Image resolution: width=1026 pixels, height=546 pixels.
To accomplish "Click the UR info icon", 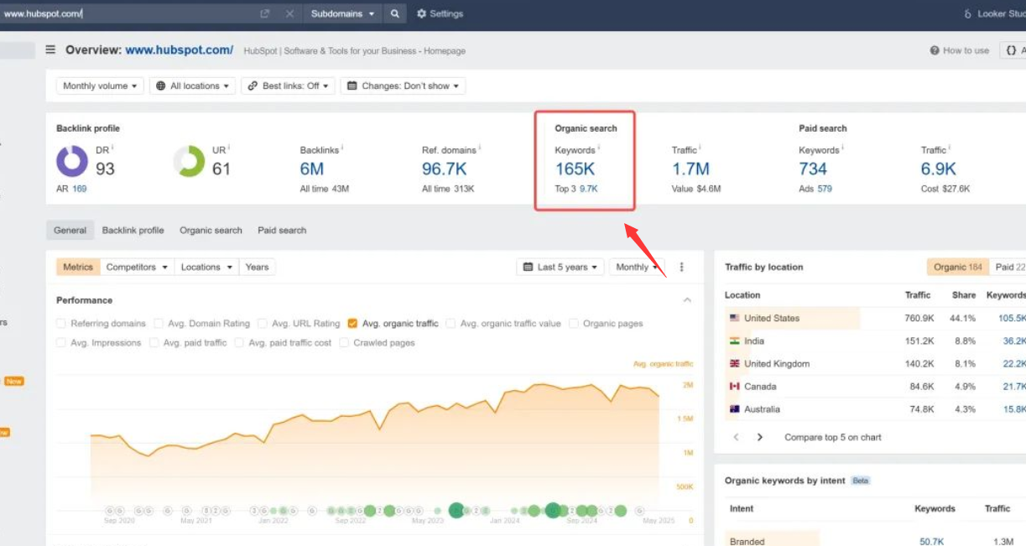I will point(229,148).
